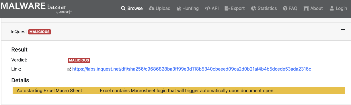This screenshot has height=105, width=351.
Task: Click the API code brackets icon
Action: coord(208,9)
